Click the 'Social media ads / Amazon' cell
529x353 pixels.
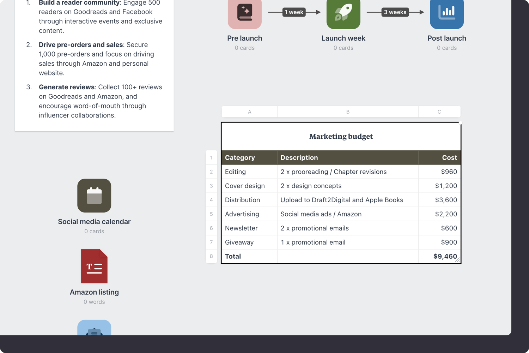348,214
